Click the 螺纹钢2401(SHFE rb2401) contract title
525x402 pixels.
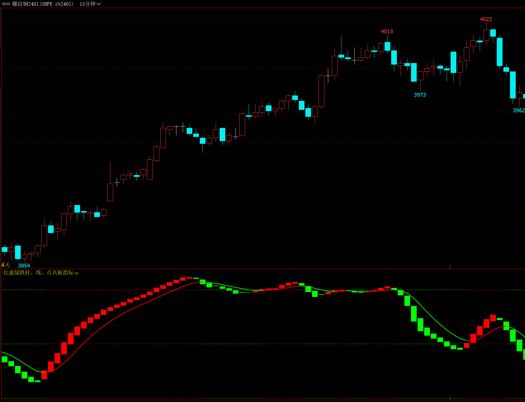[43, 4]
